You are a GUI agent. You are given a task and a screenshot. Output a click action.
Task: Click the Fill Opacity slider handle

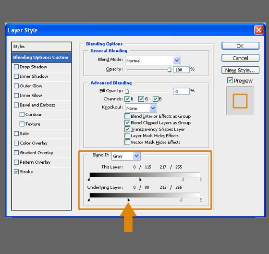click(x=127, y=91)
